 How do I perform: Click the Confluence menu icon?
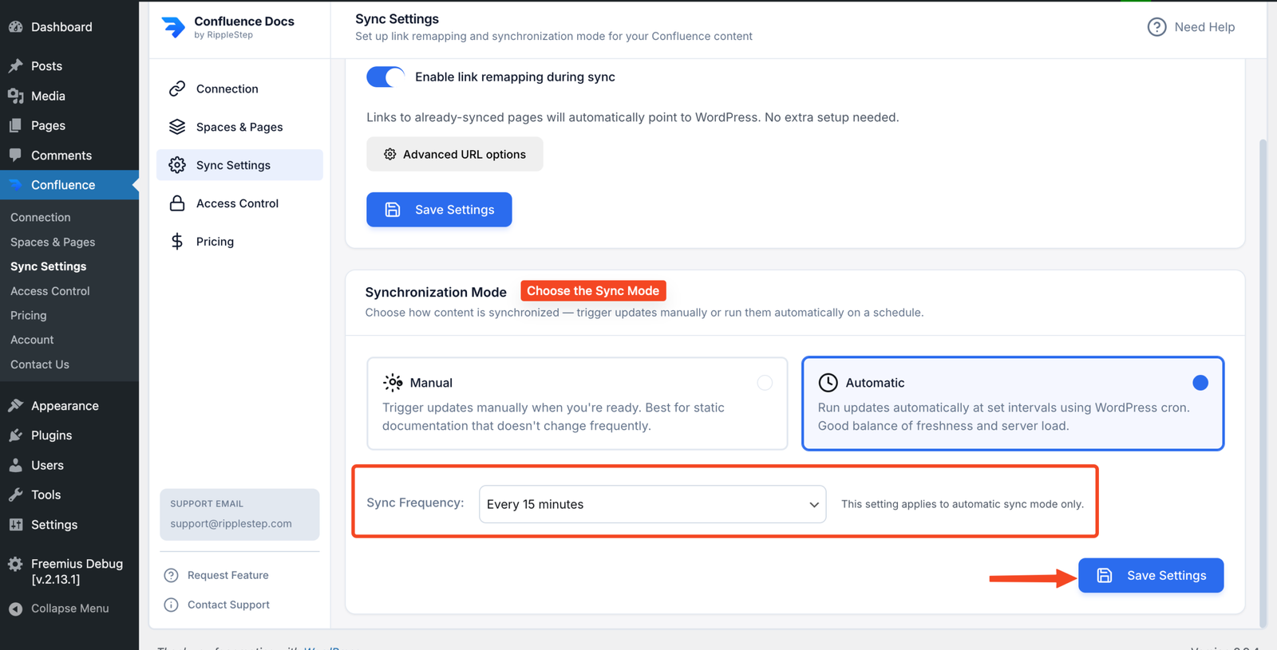click(15, 185)
